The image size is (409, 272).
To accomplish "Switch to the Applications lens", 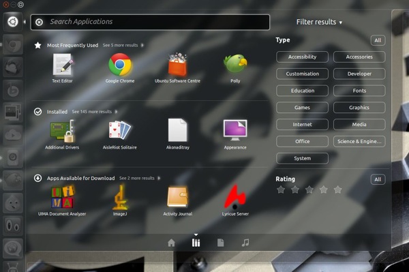I will point(196,243).
